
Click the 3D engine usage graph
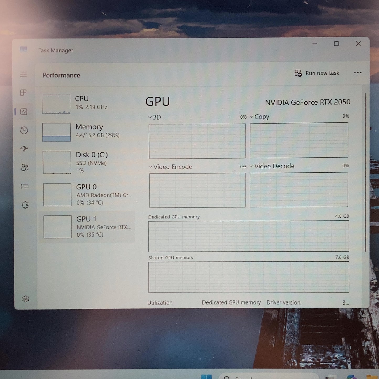pos(197,141)
